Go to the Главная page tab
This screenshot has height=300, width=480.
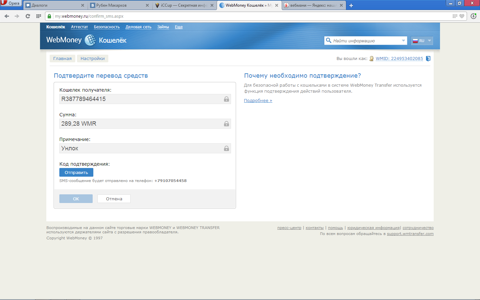(62, 59)
